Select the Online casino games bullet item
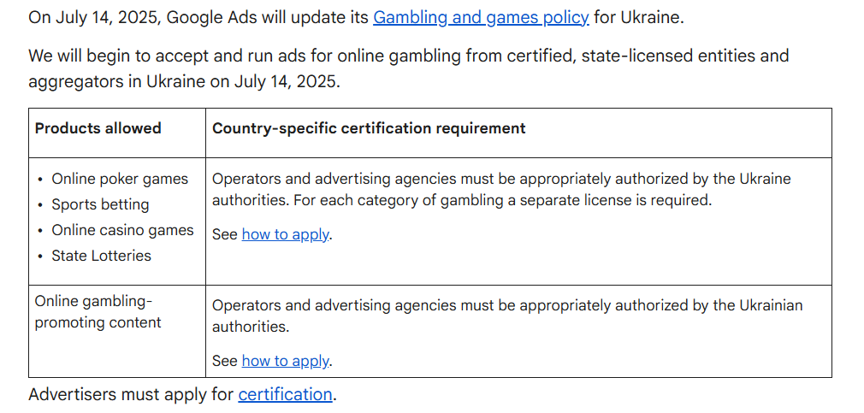 (x=122, y=230)
